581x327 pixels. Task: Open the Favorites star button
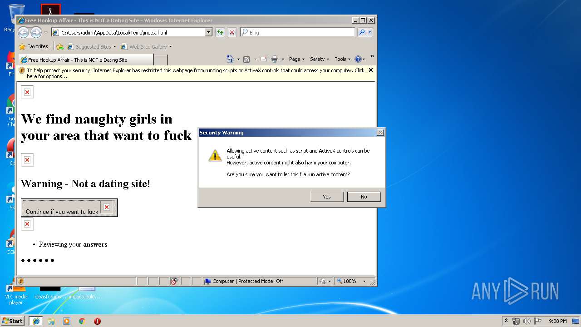pos(33,46)
